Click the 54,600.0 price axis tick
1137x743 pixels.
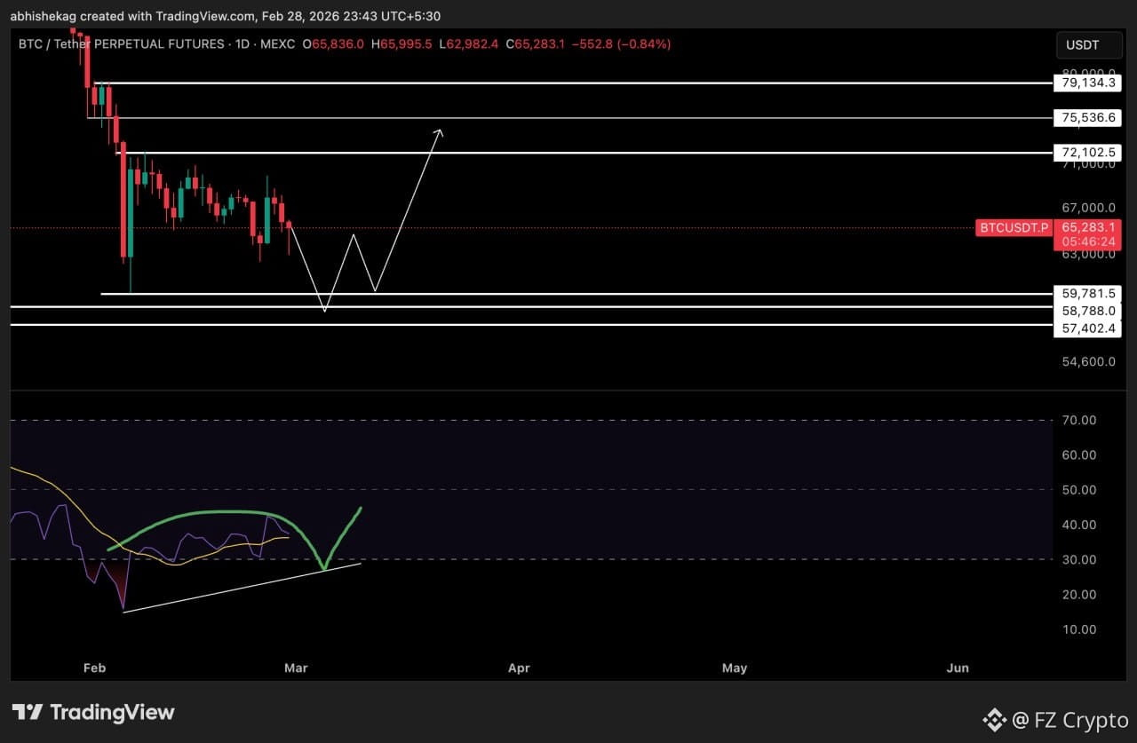1087,362
